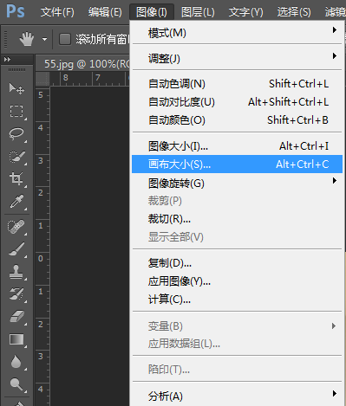The width and height of the screenshot is (346, 406).
Task: Open the 文件(F) menu
Action: [x=57, y=12]
